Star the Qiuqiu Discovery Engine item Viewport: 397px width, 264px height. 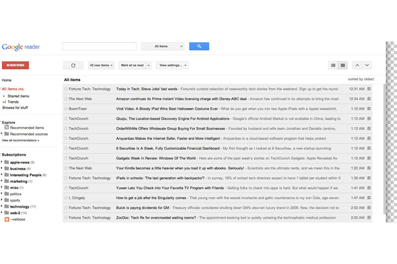(x=66, y=118)
